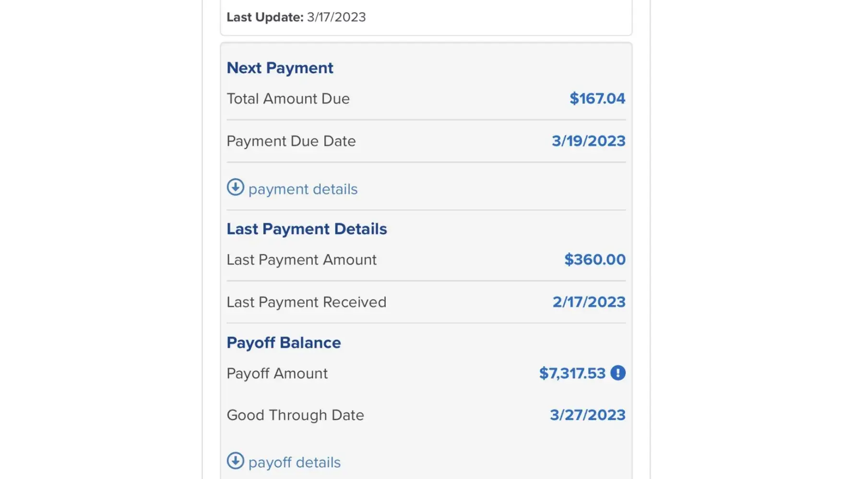
Task: Click the Last Update 3/17/2023 text
Action: tap(296, 17)
